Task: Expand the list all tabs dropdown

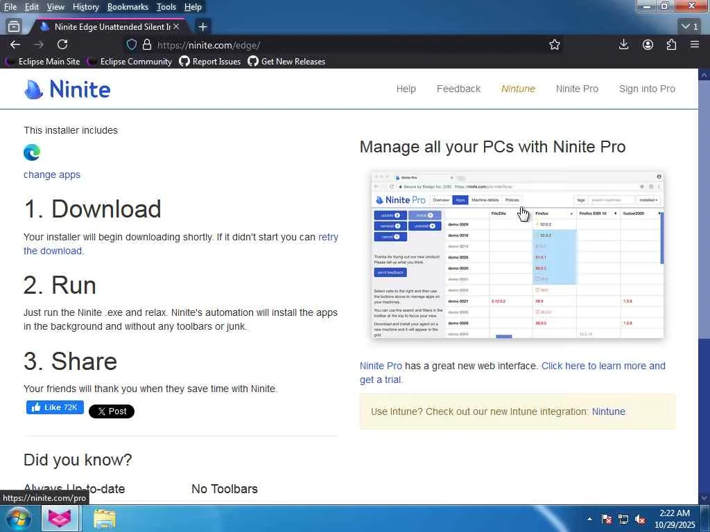Action: (690, 26)
